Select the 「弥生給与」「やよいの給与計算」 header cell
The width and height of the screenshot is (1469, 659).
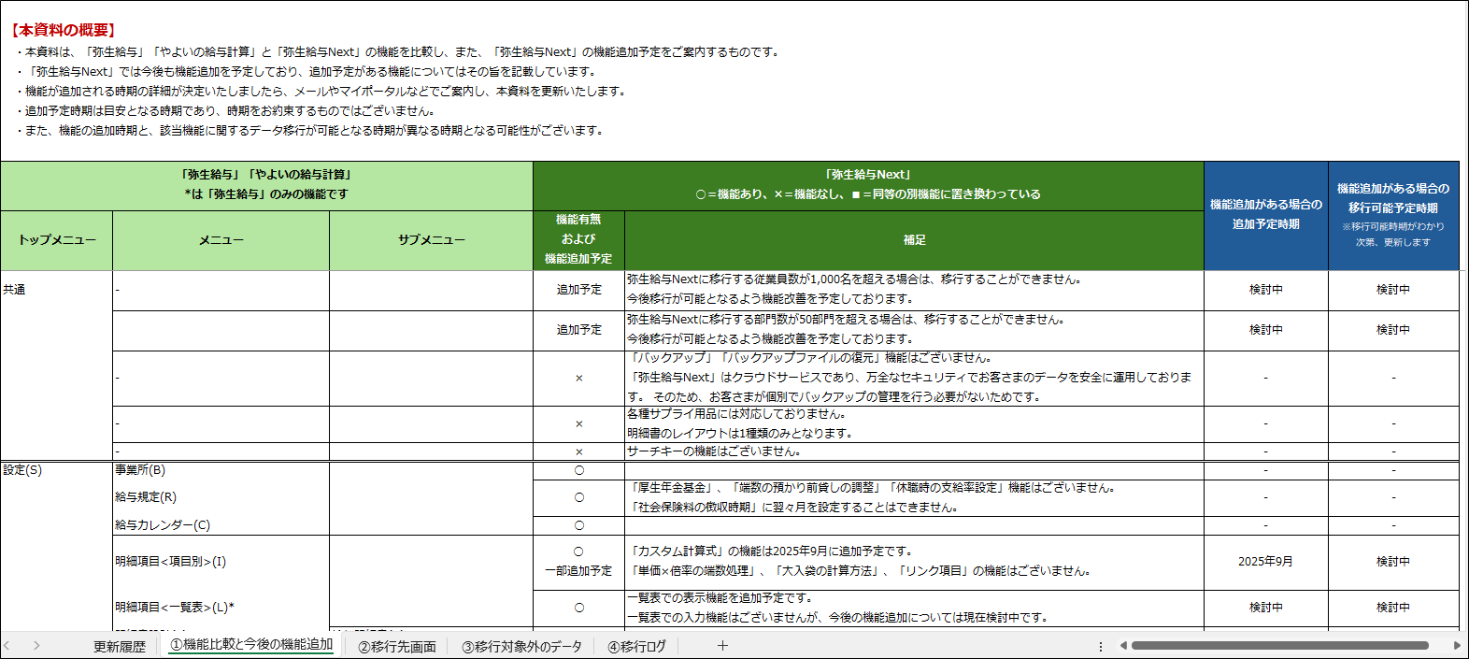click(x=266, y=185)
